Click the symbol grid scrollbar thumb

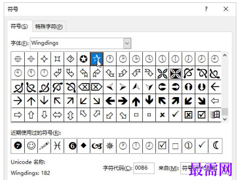click(225, 112)
